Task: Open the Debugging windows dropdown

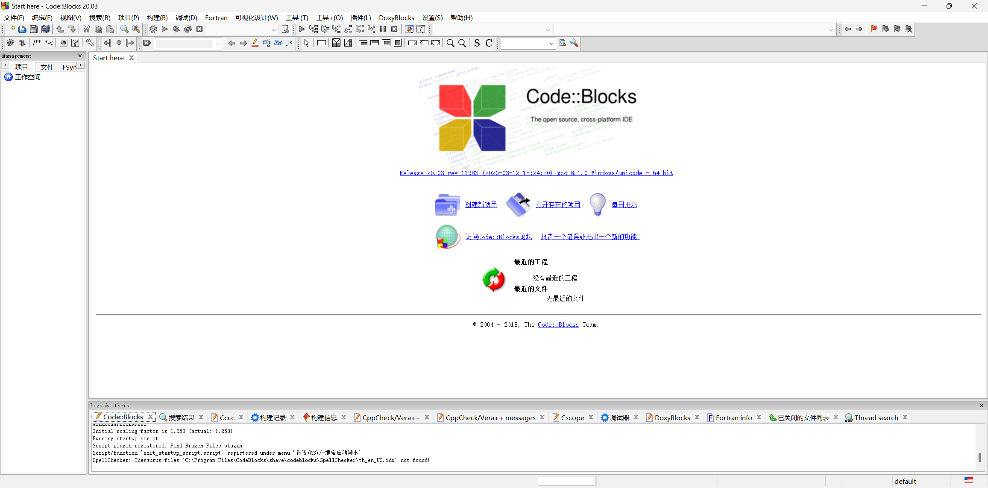Action: 409,29
